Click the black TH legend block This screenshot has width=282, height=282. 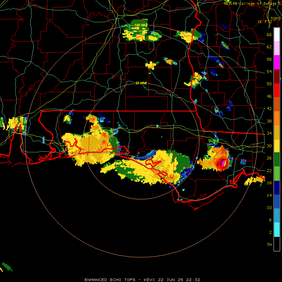click(x=277, y=244)
